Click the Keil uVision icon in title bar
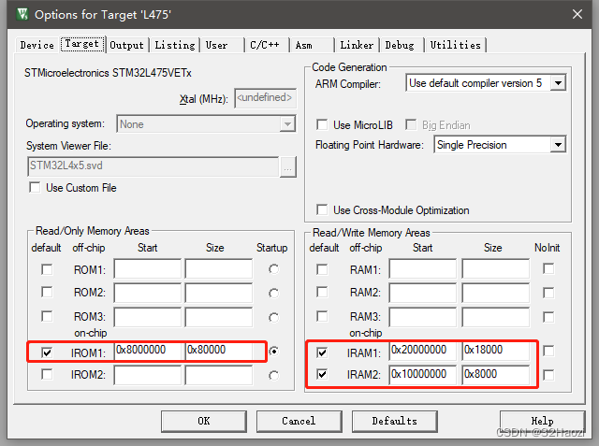Image resolution: width=599 pixels, height=446 pixels. (x=22, y=14)
